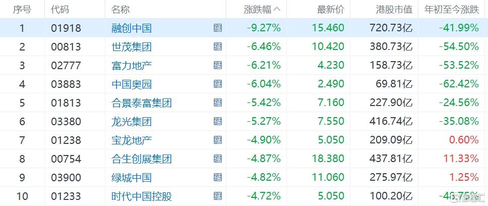Click the delay icon beside 宝龙地产
The image size is (488, 206).
coord(218,140)
